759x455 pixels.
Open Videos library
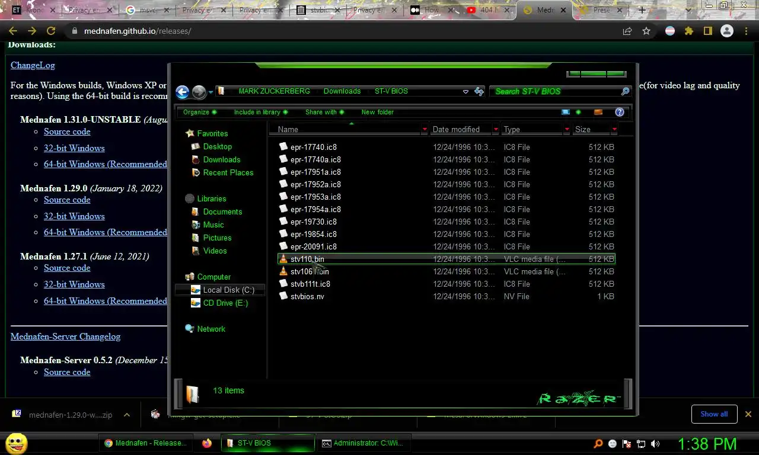click(215, 251)
